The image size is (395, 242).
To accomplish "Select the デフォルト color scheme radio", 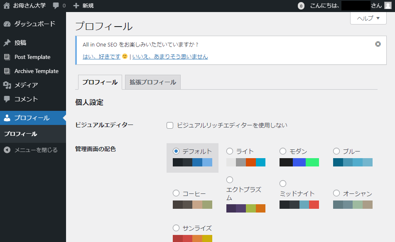I will [x=176, y=151].
